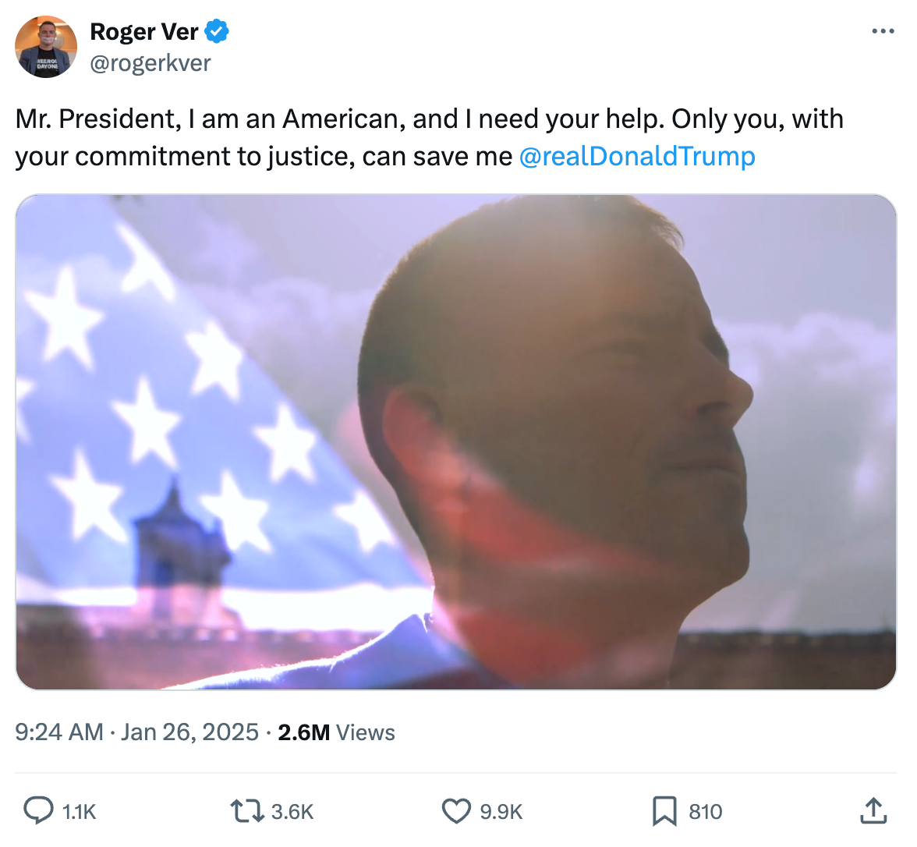Click the Roger Ver display name
917x847 pixels.
(x=144, y=32)
